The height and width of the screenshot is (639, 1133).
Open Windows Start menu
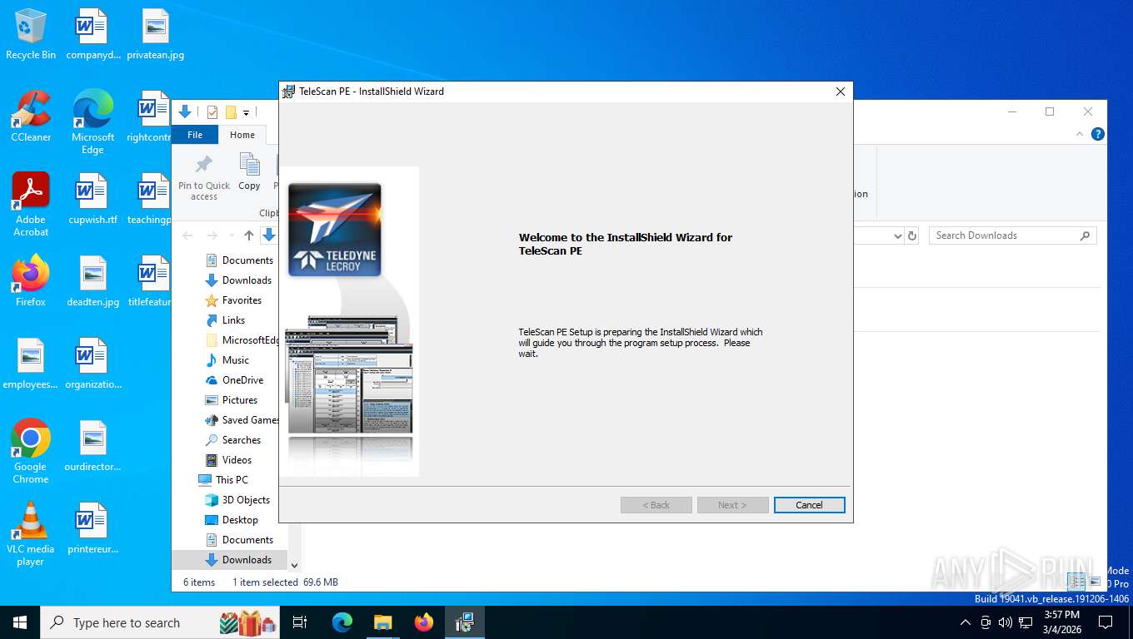pos(20,622)
